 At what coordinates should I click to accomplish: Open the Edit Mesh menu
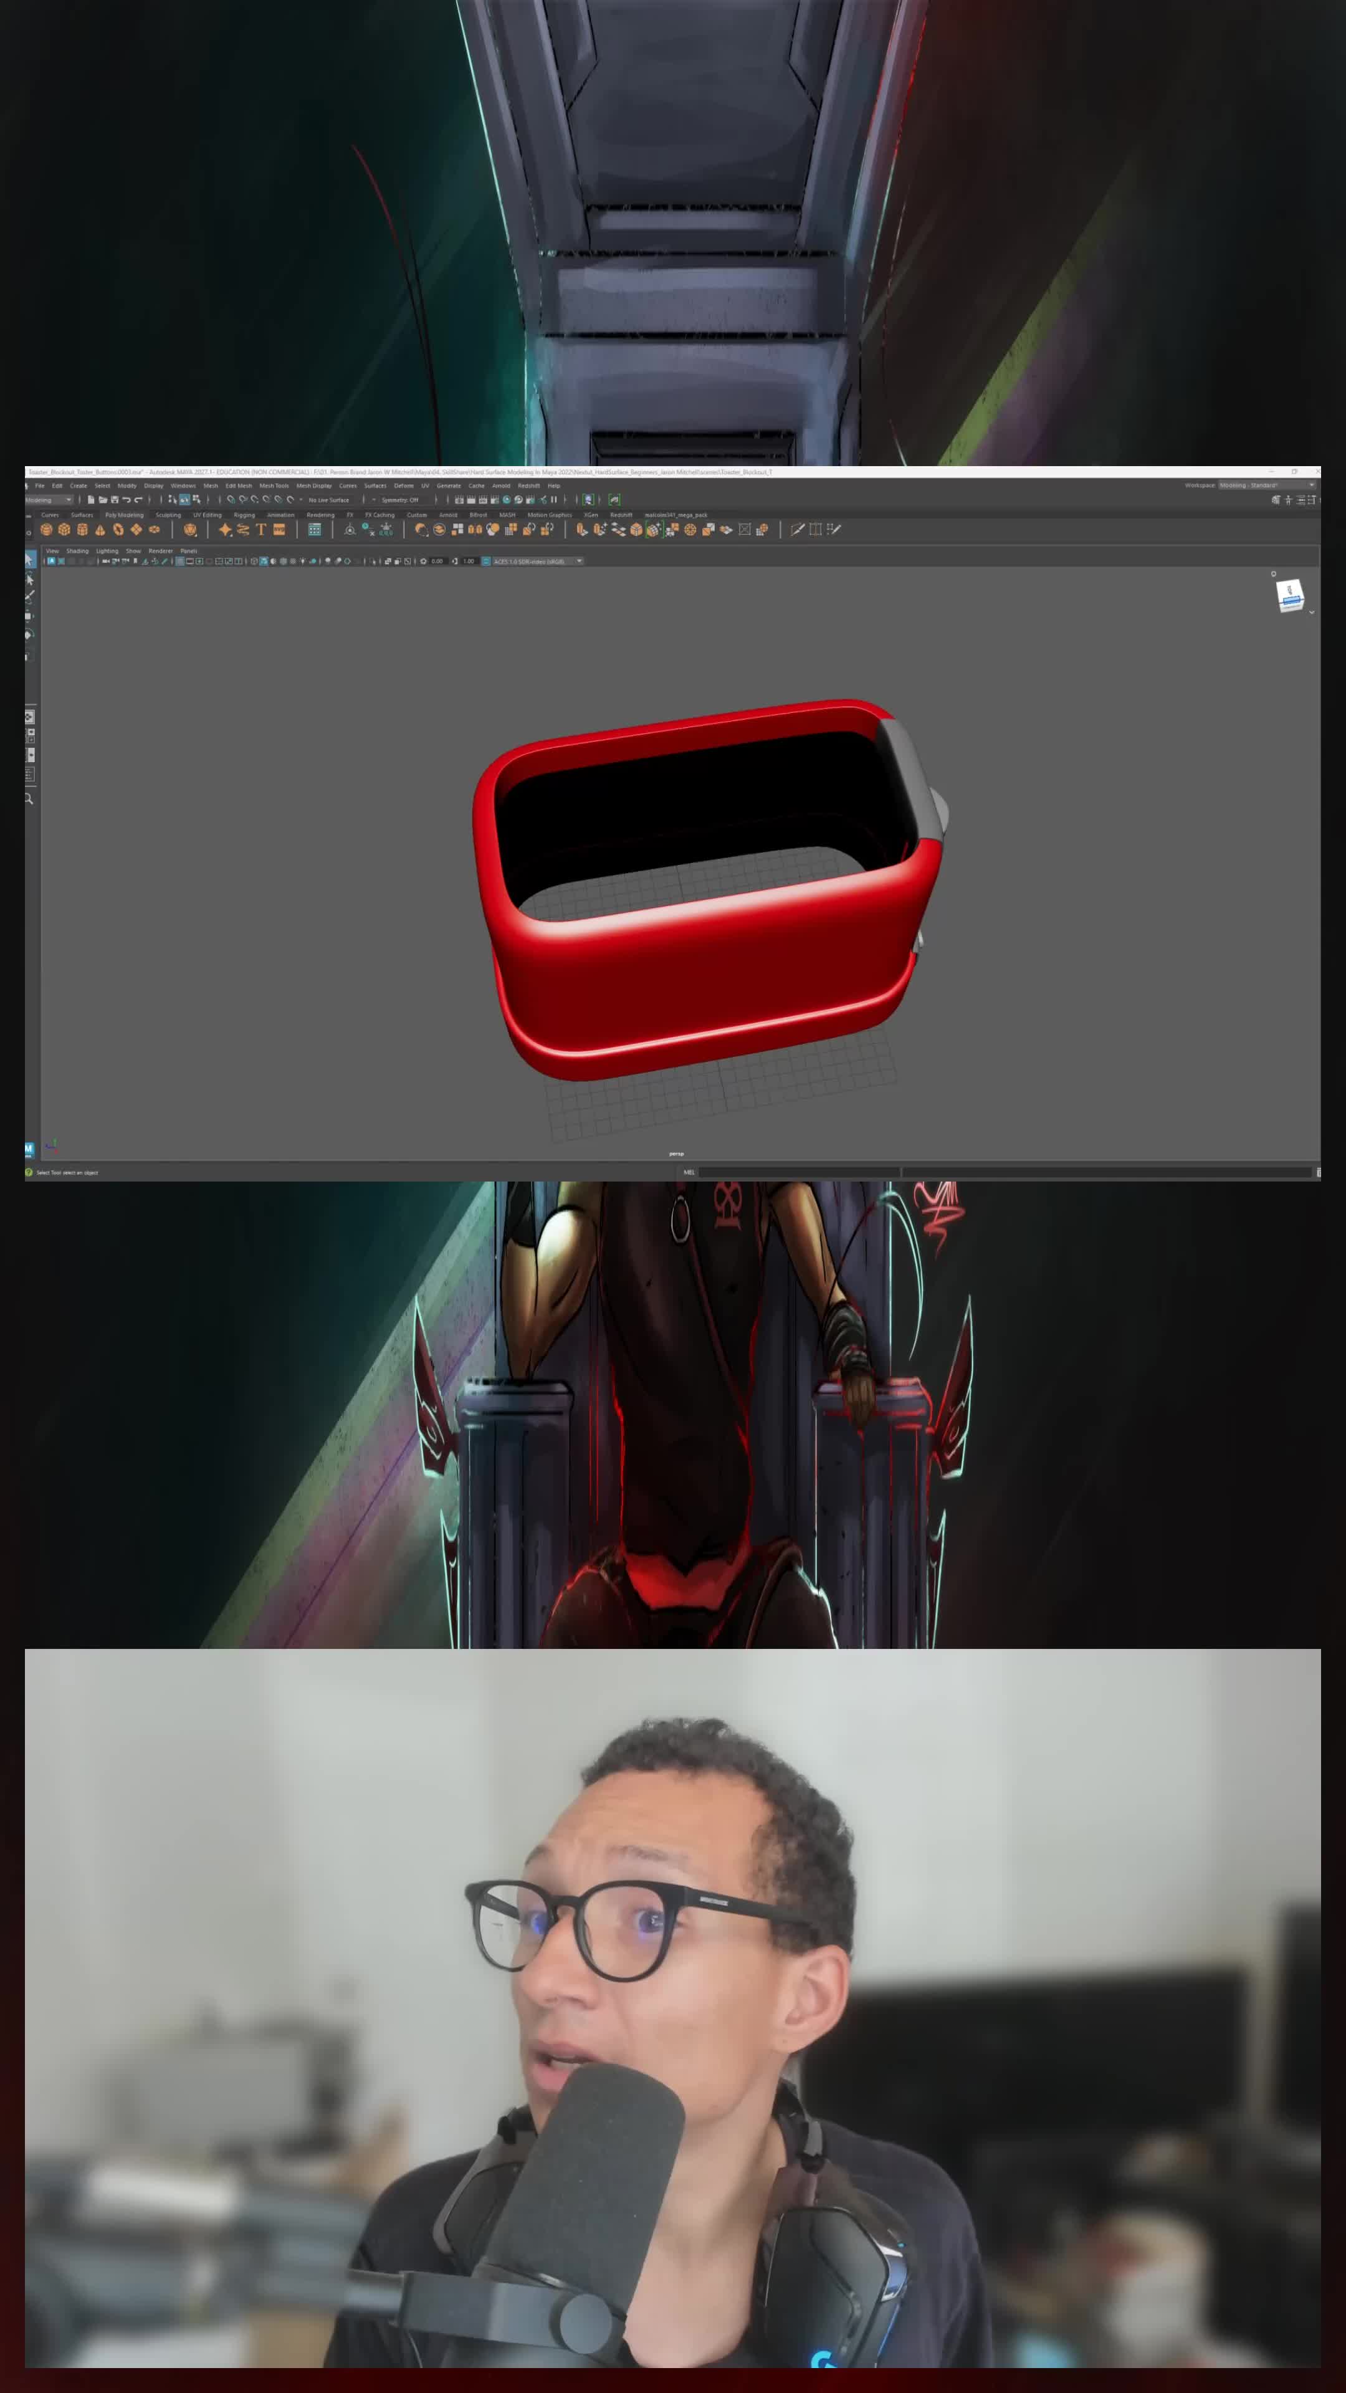pos(239,486)
